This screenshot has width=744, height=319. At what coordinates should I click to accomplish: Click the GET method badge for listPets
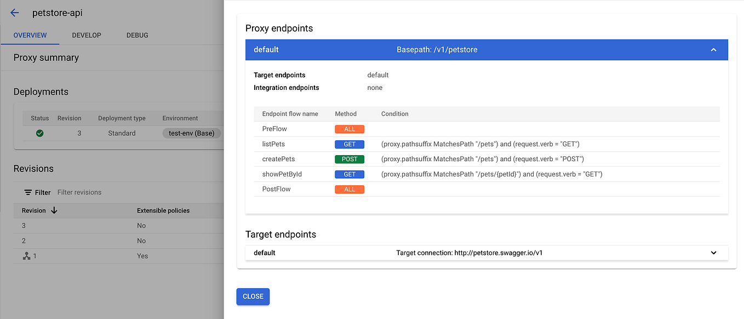click(x=349, y=144)
